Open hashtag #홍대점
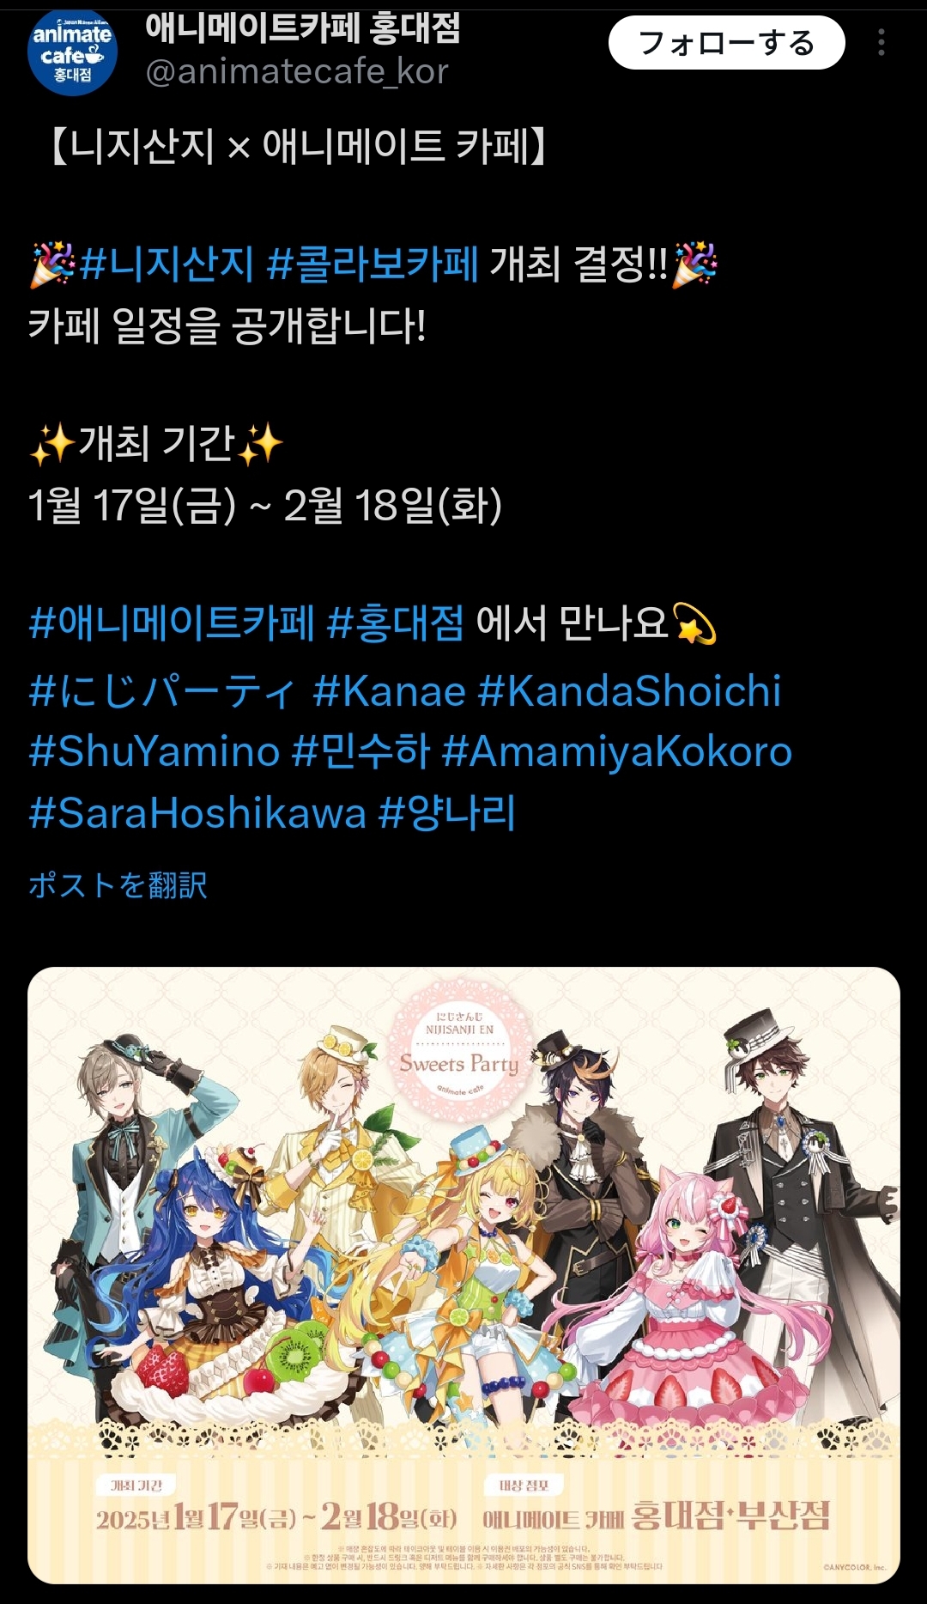Viewport: 927px width, 1604px height. tap(396, 623)
